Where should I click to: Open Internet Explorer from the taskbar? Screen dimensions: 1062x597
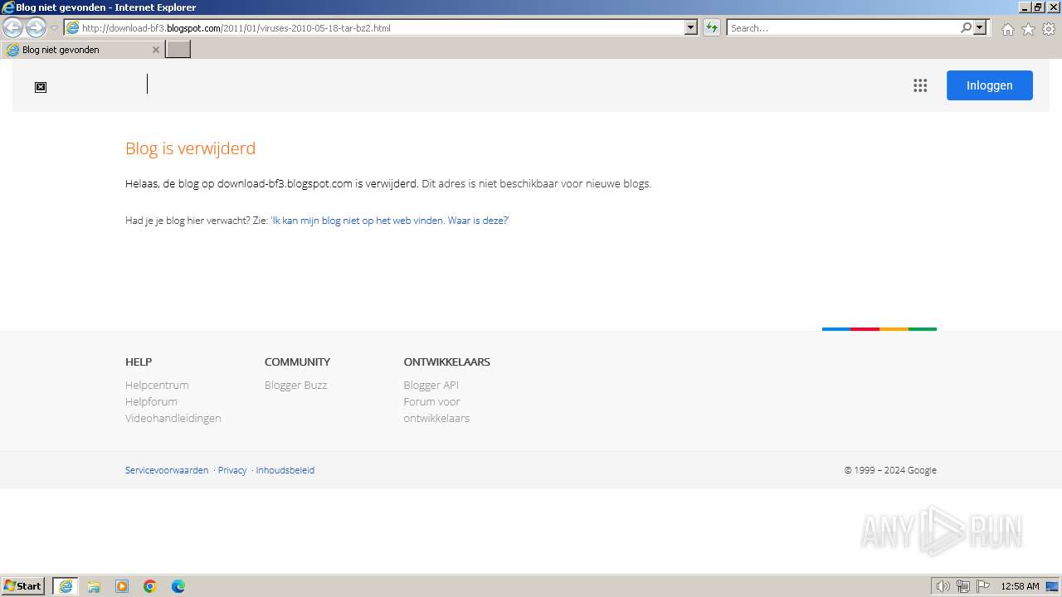coord(66,586)
